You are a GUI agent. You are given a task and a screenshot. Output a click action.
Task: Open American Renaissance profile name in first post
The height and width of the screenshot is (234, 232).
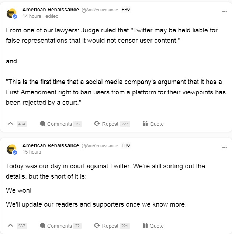51,10
